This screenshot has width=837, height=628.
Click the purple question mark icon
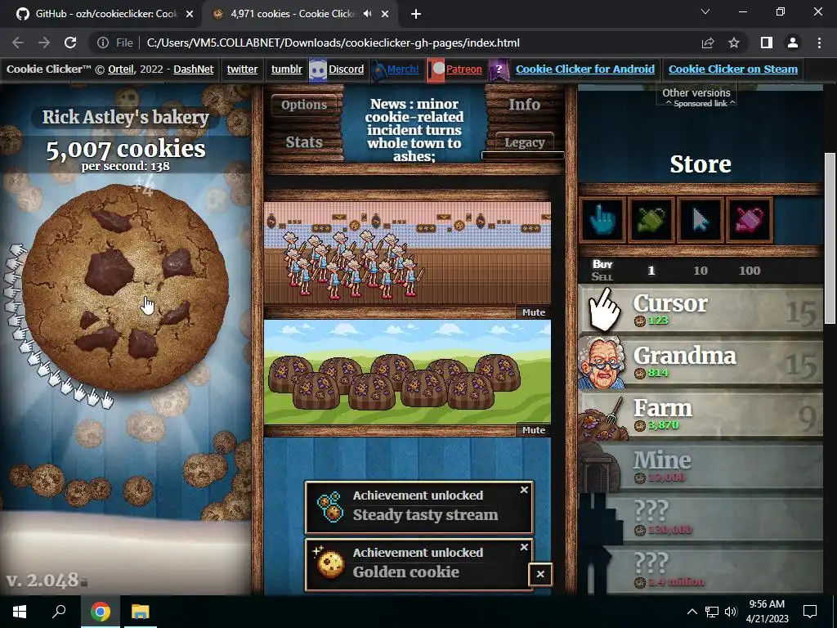[x=499, y=70]
